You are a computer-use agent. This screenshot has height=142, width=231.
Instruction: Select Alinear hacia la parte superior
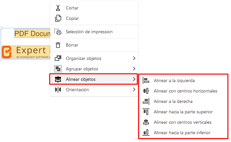click(x=183, y=112)
